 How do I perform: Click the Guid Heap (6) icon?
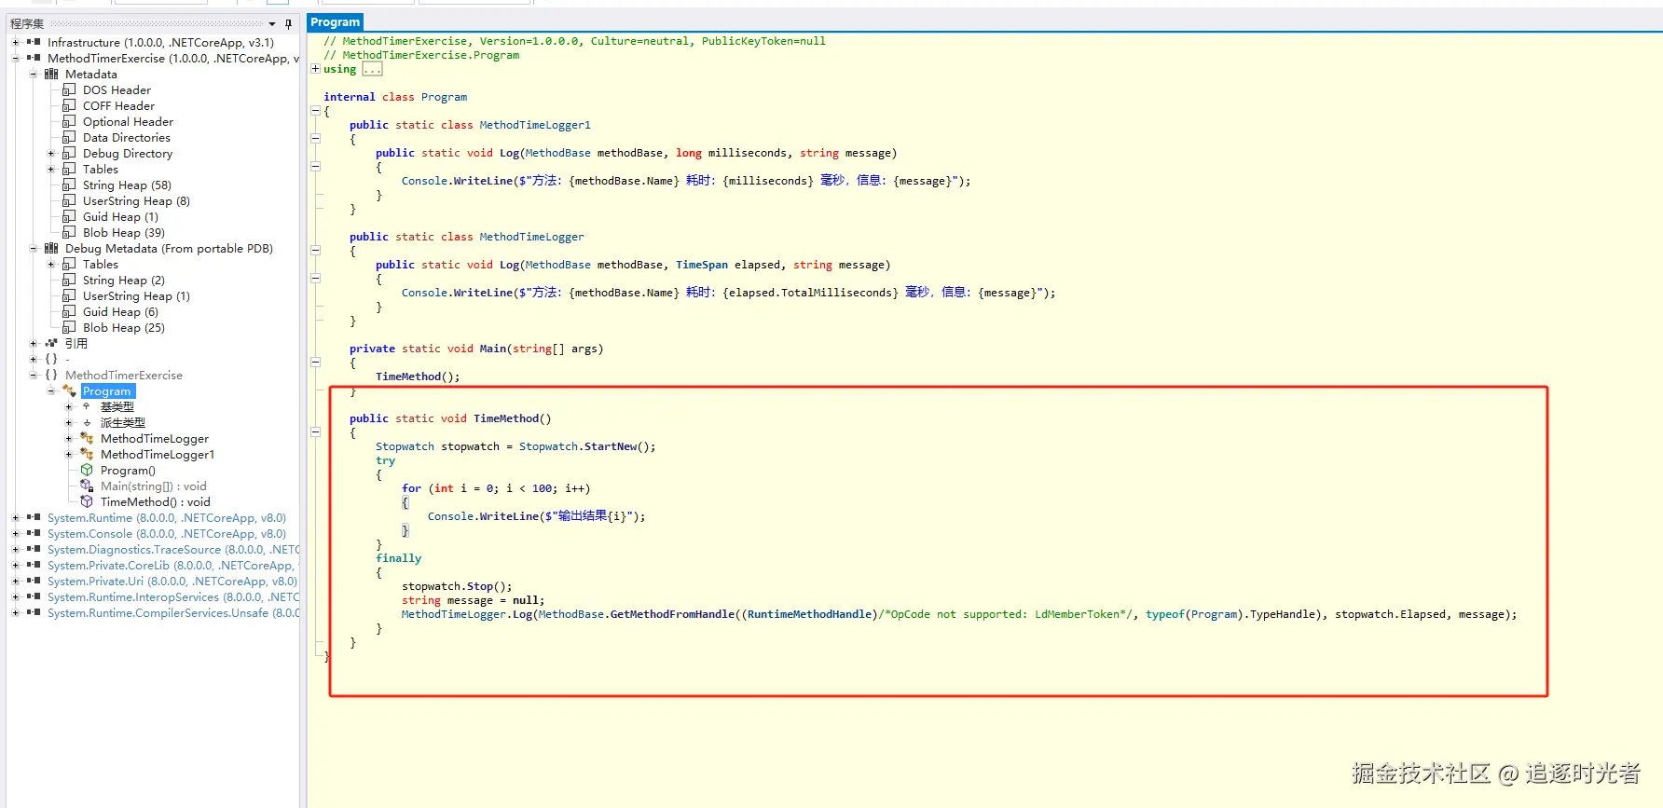pos(69,311)
